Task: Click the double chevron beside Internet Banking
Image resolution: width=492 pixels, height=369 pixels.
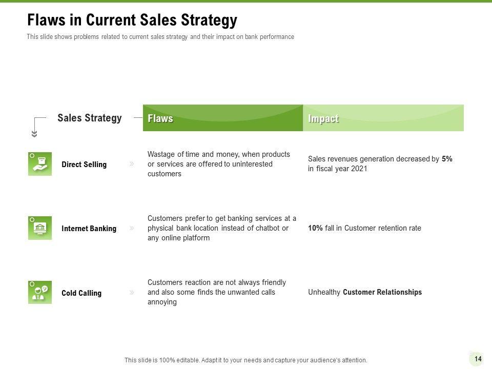Action: (x=132, y=228)
